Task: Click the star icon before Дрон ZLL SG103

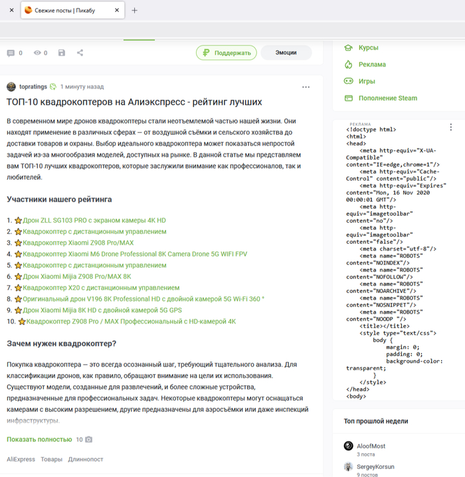Action: pos(18,221)
